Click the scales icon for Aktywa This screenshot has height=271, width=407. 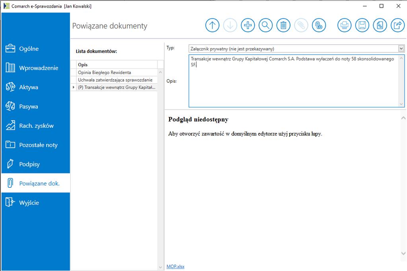10,87
